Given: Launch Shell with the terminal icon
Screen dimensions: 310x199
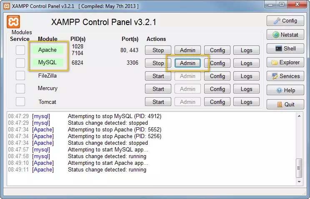Looking at the screenshot, I should tap(285, 48).
